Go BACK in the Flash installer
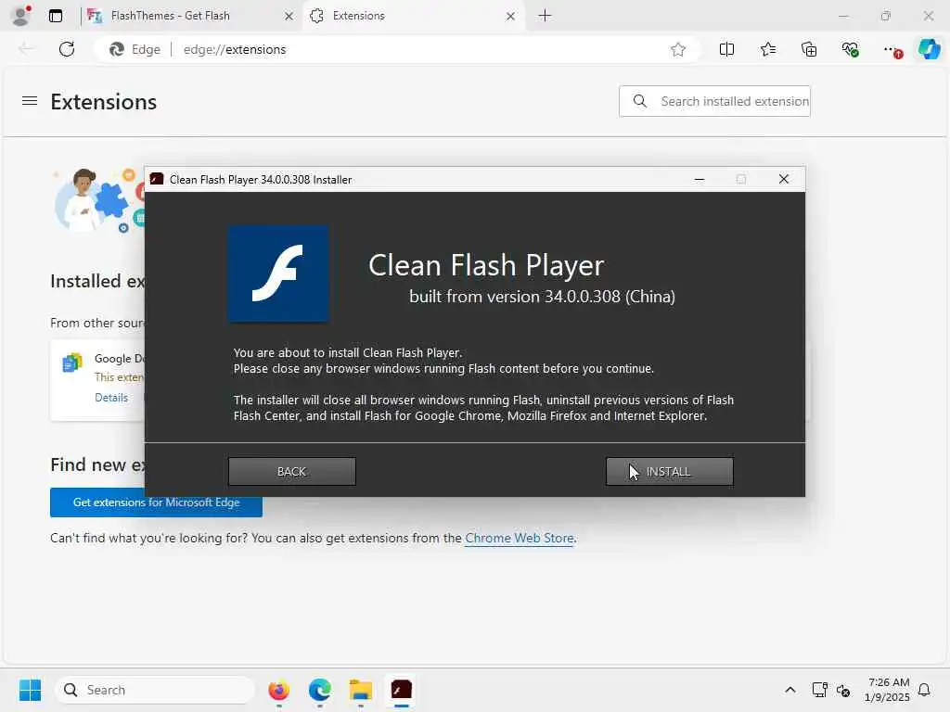 (291, 471)
